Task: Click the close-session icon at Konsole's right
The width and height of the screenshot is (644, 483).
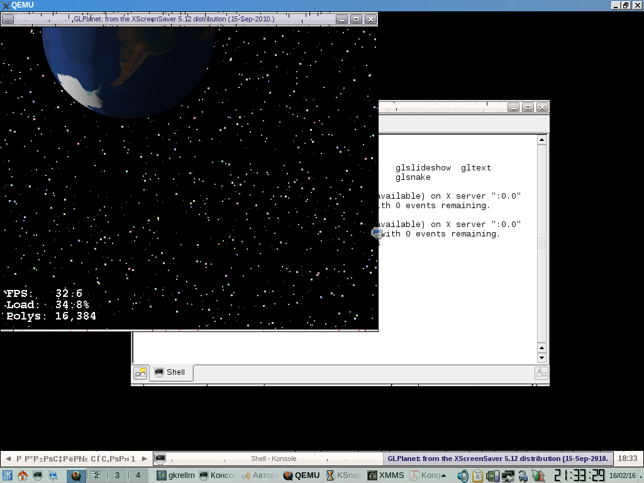Action: pos(541,372)
